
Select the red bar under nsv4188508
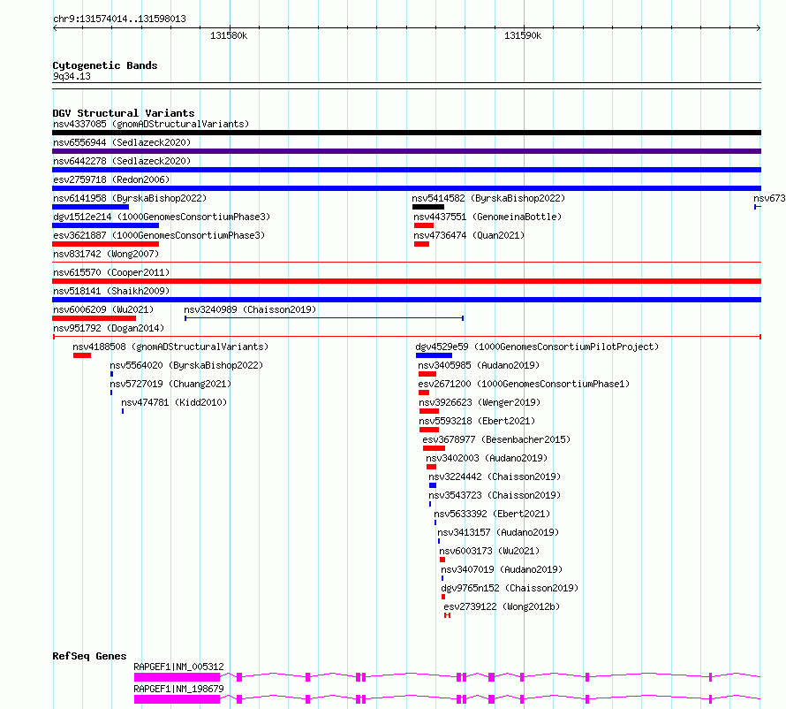coord(82,355)
